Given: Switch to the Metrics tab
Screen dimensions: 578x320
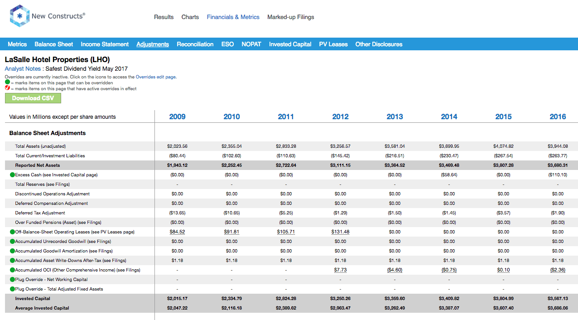Looking at the screenshot, I should 17,44.
